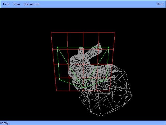
Task: Open the Help menu
Action: pyautogui.click(x=160, y=4)
